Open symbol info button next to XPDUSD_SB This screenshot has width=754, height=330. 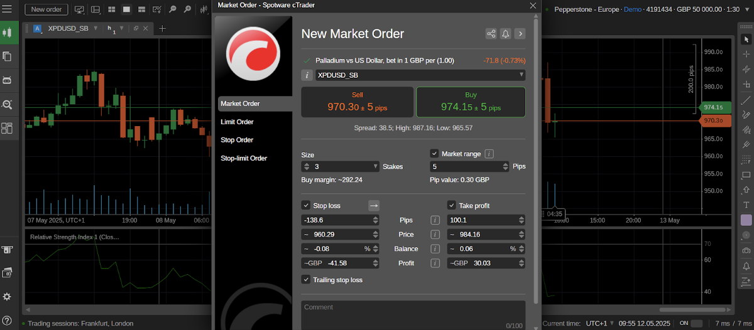[x=307, y=75]
